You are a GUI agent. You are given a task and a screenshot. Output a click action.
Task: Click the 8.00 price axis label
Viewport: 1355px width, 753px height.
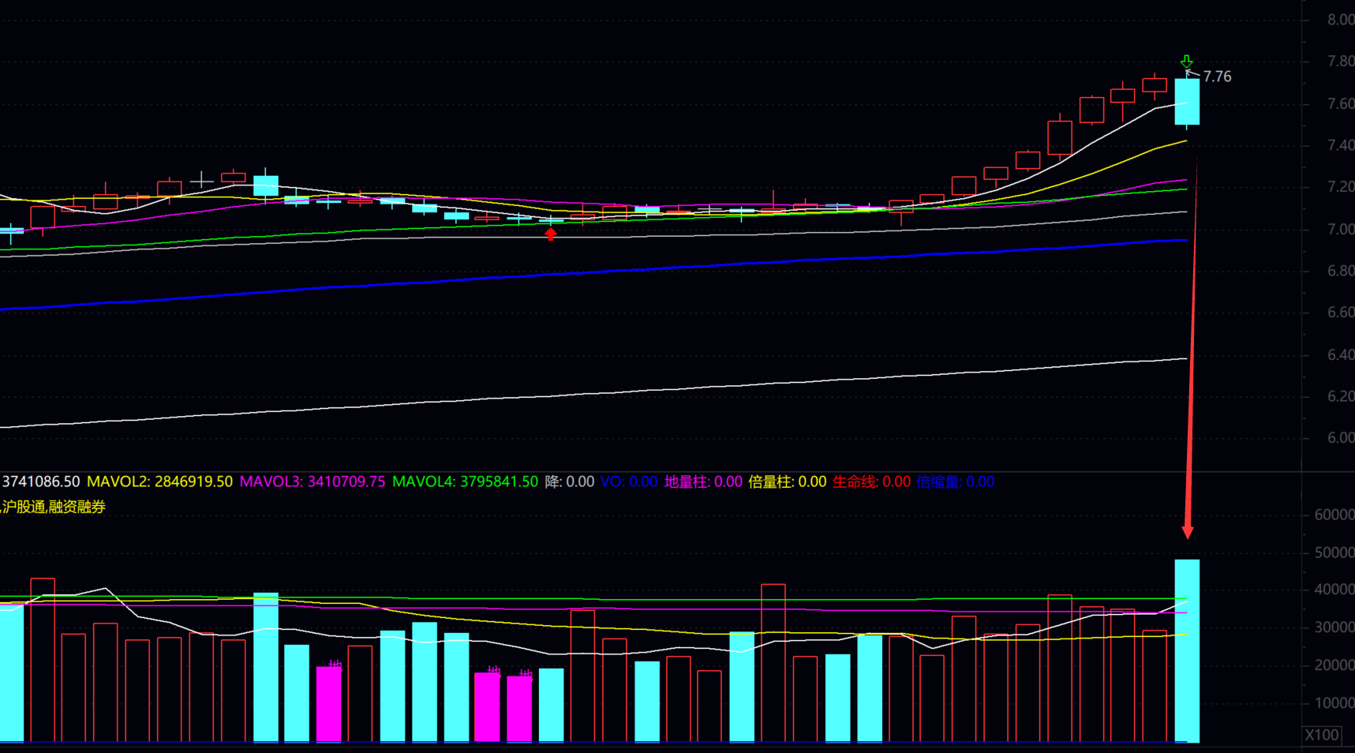[x=1340, y=20]
